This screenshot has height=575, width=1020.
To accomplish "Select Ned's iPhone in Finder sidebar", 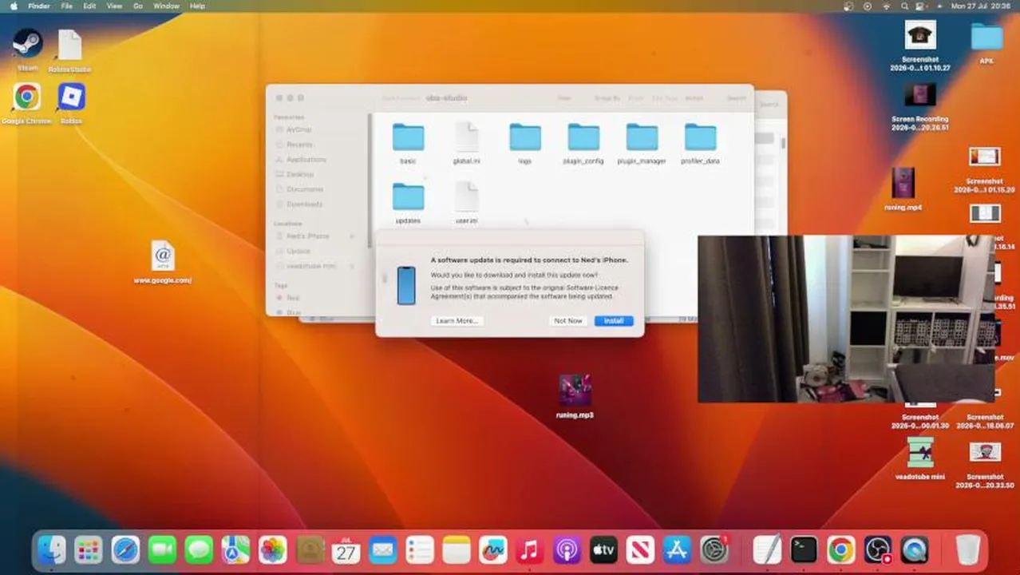I will pos(308,236).
